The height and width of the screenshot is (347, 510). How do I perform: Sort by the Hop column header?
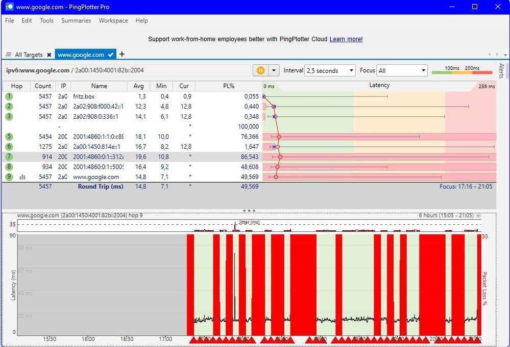click(16, 86)
